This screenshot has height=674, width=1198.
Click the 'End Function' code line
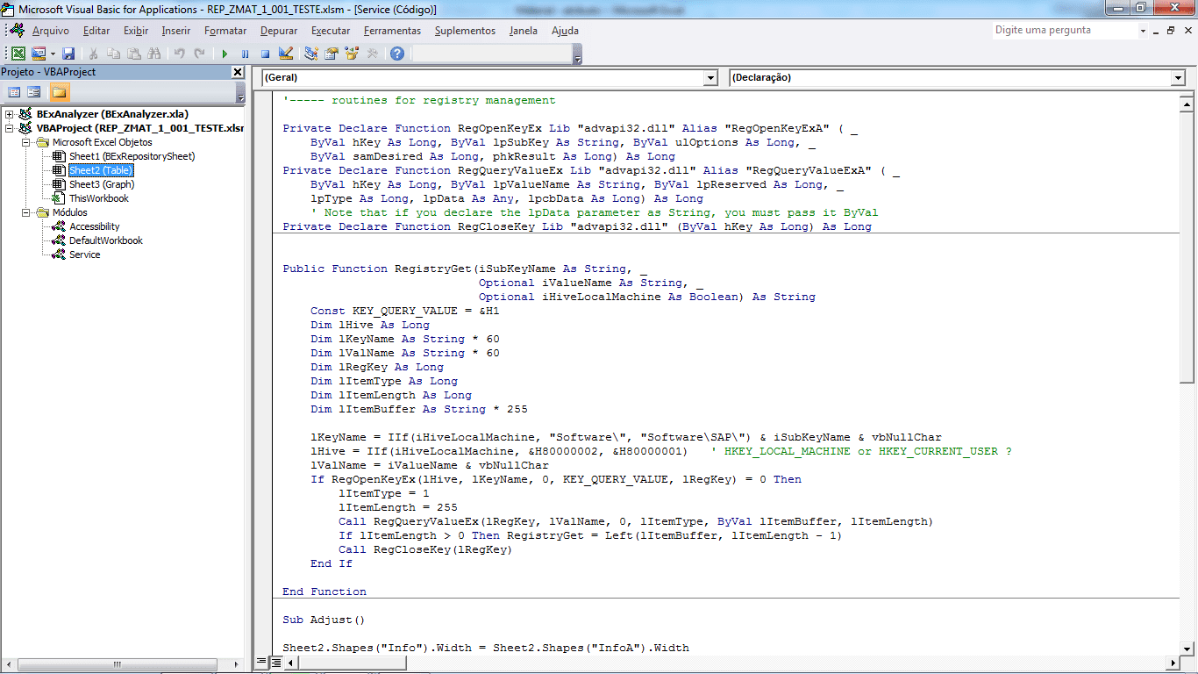coord(324,592)
